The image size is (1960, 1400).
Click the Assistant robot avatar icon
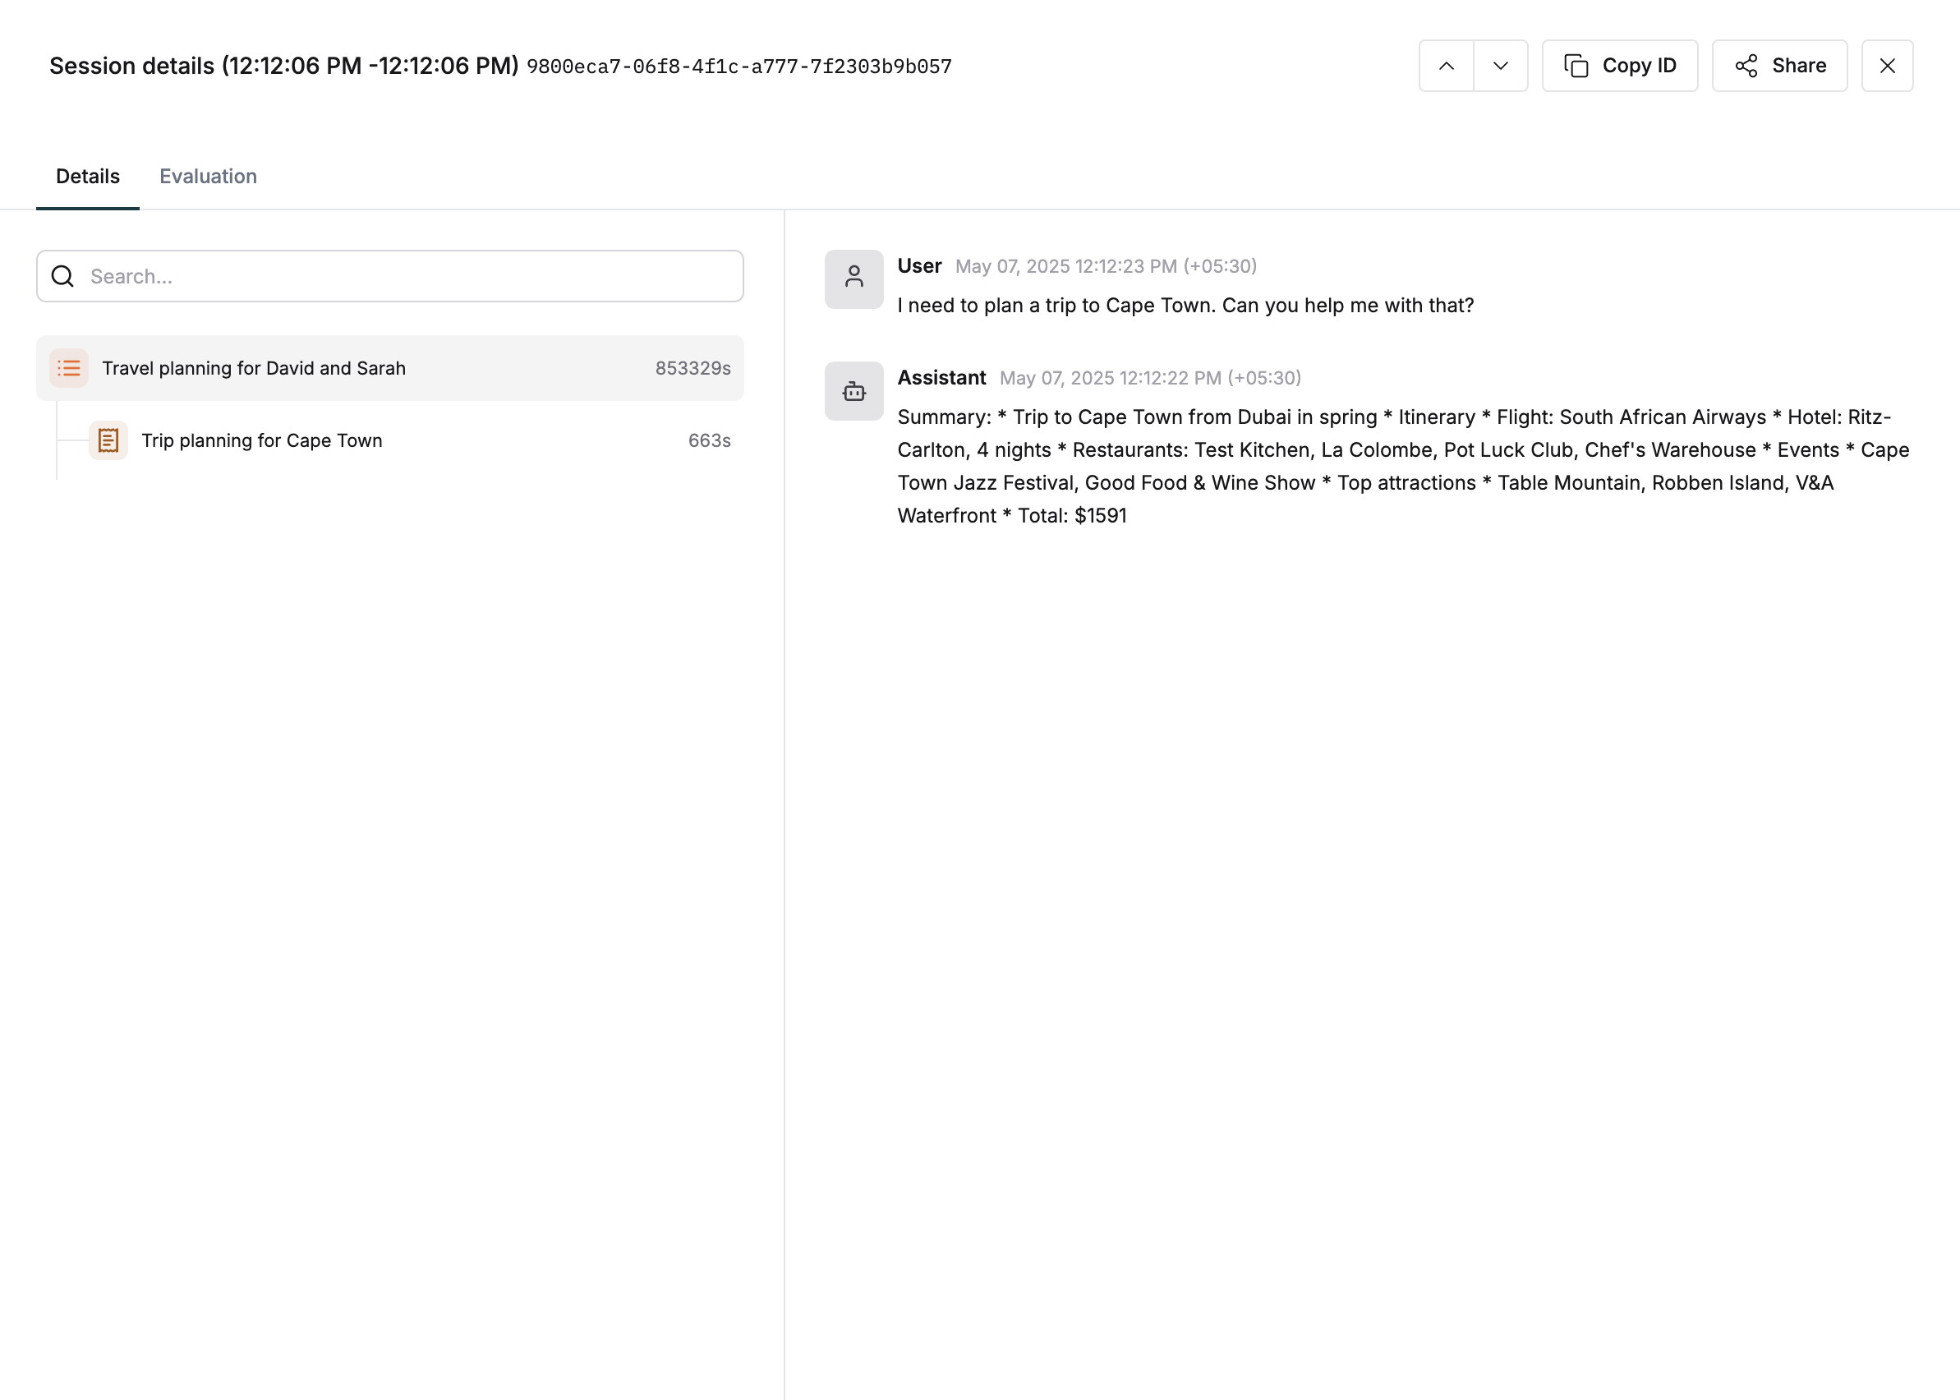coord(853,391)
